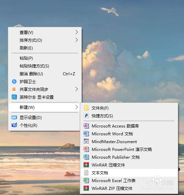This screenshot has width=184, height=195.
Task: Create new Microsoft PowerPoint 演示文稿
Action: [129, 149]
